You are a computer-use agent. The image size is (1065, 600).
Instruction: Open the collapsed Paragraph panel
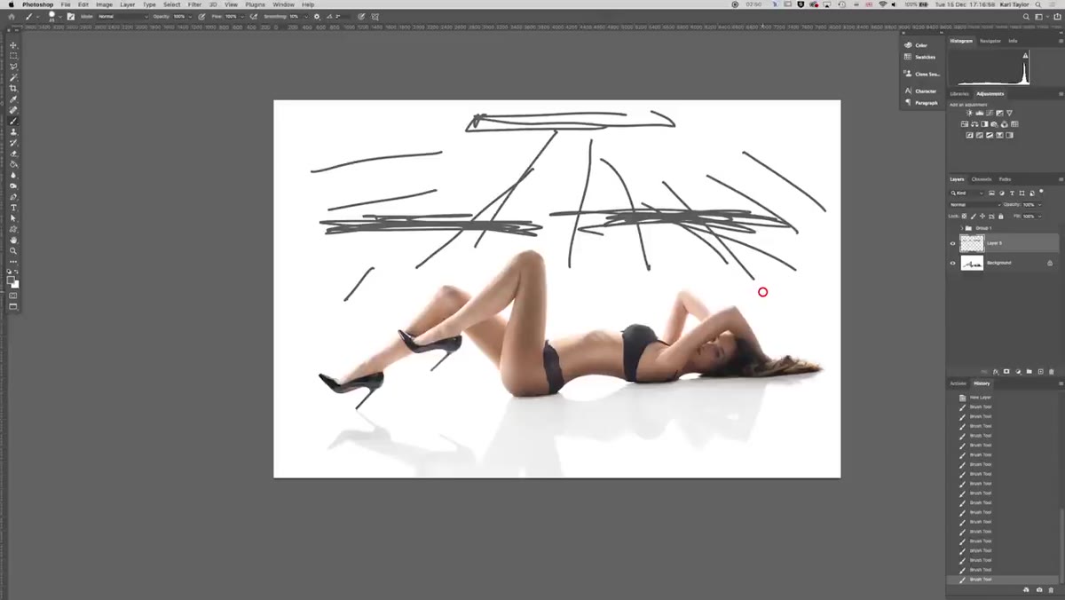(920, 102)
